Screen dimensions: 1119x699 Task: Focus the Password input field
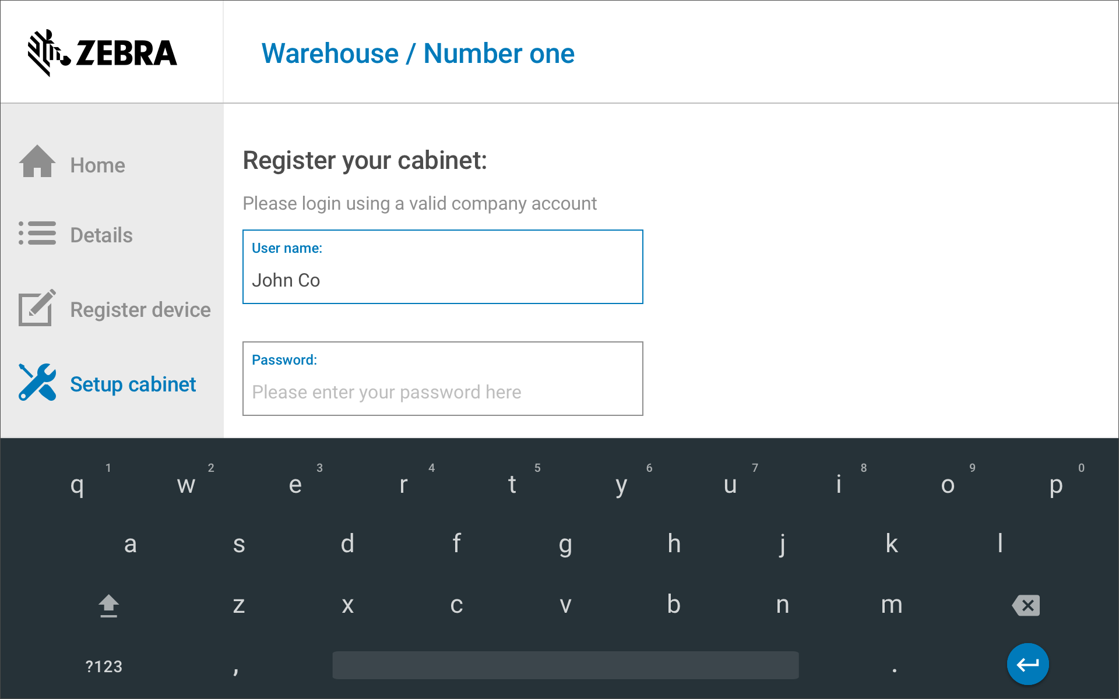point(443,391)
